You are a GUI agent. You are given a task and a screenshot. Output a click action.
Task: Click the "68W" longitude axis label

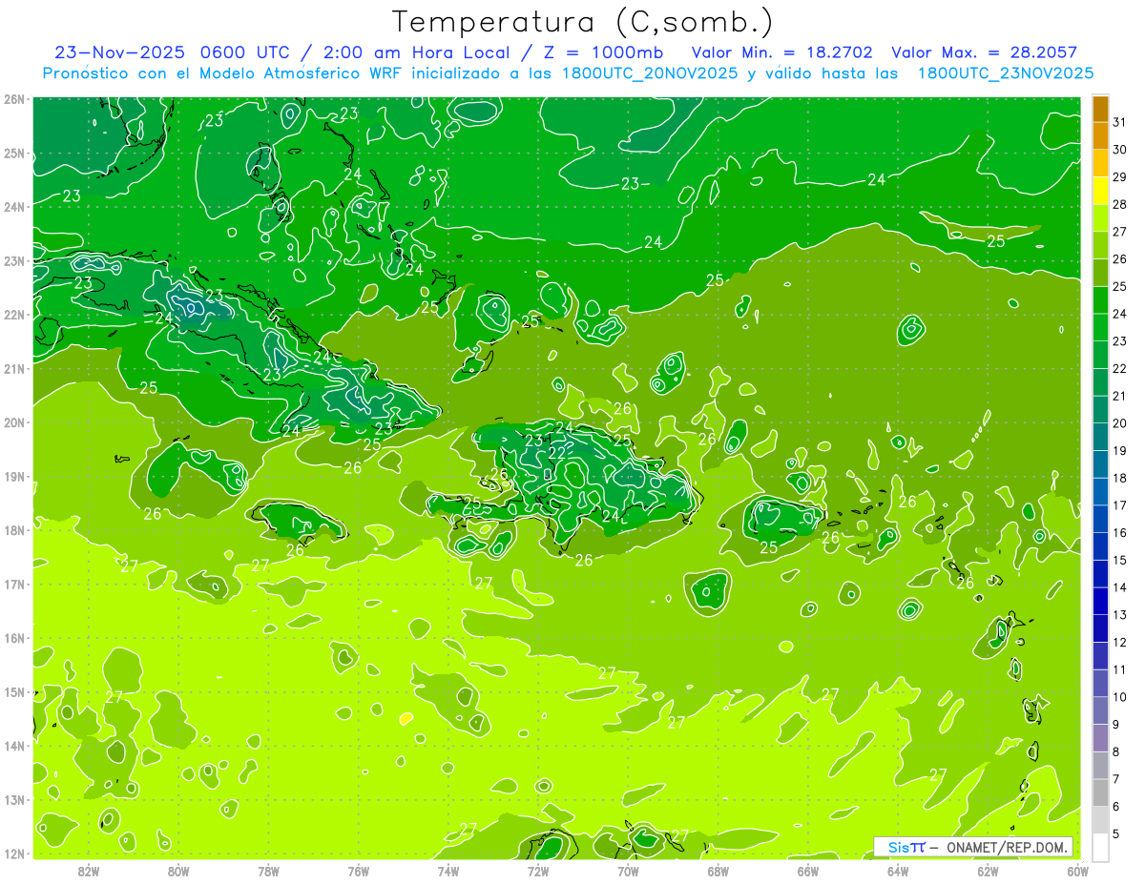click(x=718, y=871)
